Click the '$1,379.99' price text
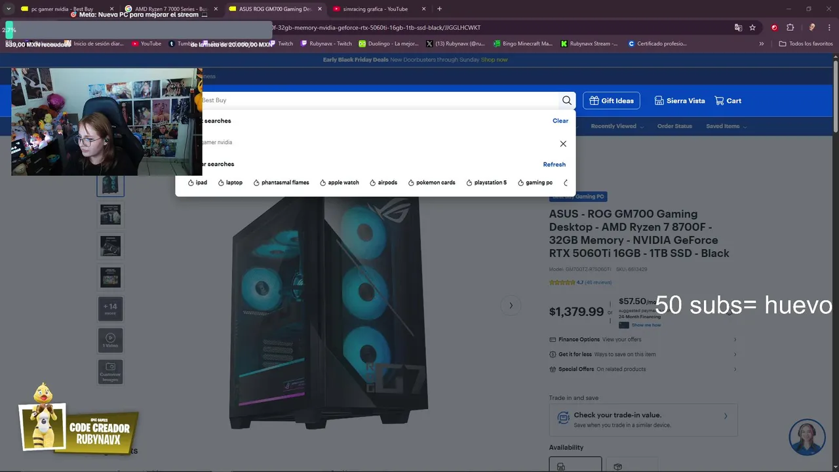 pos(576,312)
